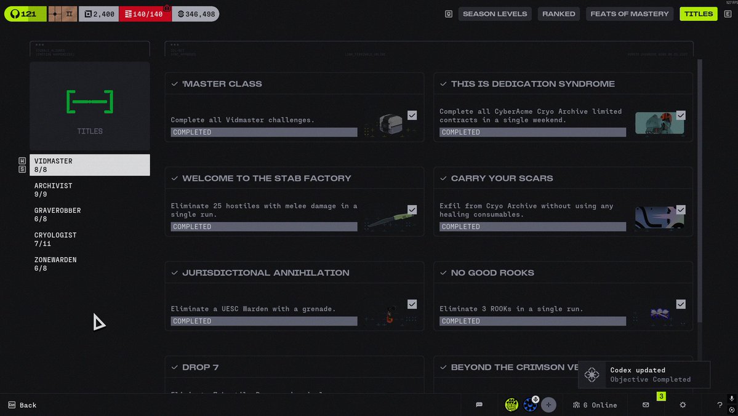
Task: Click the 2,400 currency counter
Action: (x=99, y=14)
